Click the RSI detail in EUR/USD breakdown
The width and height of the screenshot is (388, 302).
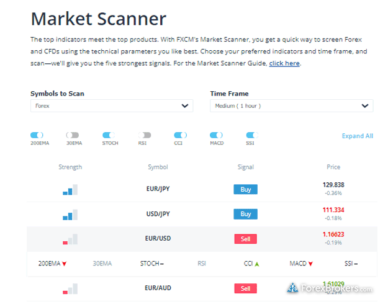tap(202, 264)
